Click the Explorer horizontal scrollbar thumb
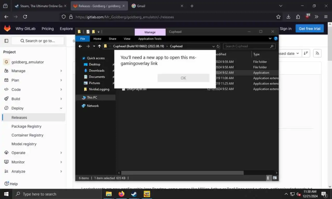The height and width of the screenshot is (199, 332). 182,173
